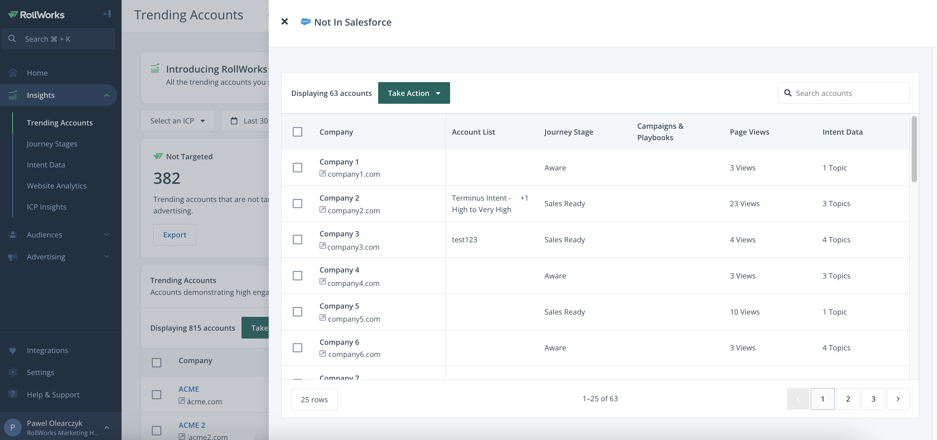The image size is (937, 440).
Task: Open company6.com external link icon
Action: 323,354
